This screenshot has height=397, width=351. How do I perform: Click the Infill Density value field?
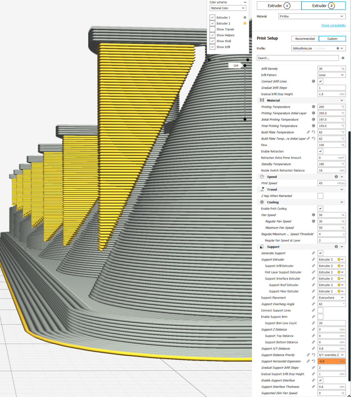332,69
